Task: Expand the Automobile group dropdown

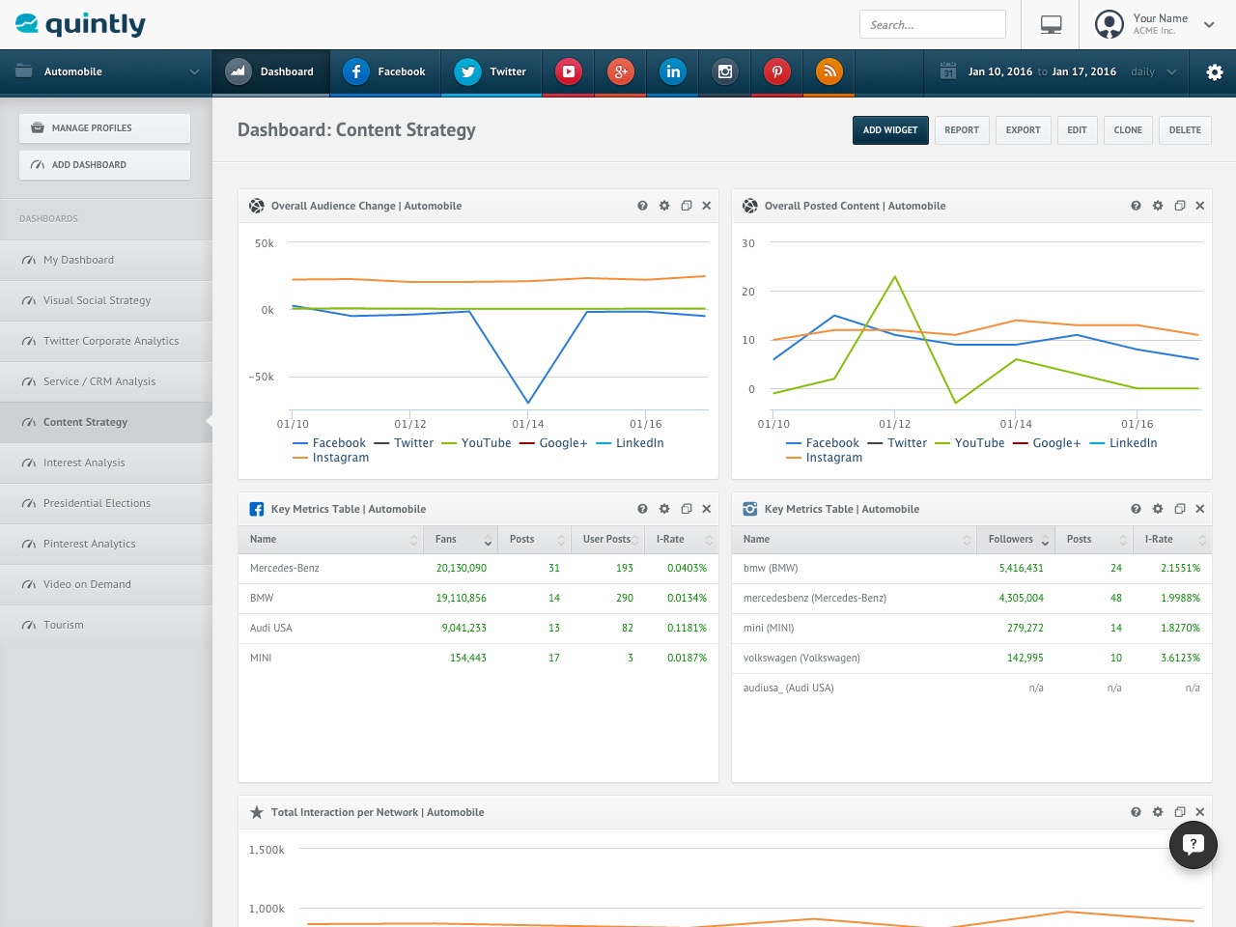Action: point(106,72)
